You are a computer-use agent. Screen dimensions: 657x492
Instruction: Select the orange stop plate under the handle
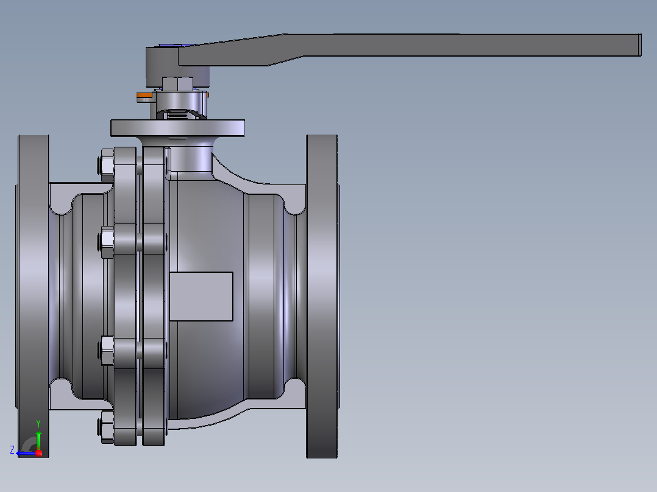144,96
